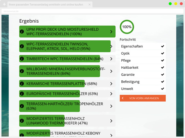Click the checkmark next to Umwelt

tap(163, 89)
